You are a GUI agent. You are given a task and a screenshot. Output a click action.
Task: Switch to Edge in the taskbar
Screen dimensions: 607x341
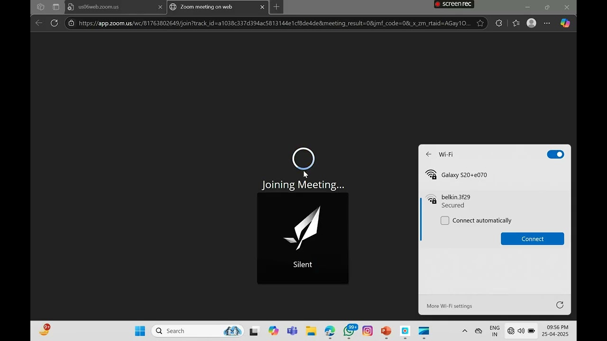coord(330,331)
